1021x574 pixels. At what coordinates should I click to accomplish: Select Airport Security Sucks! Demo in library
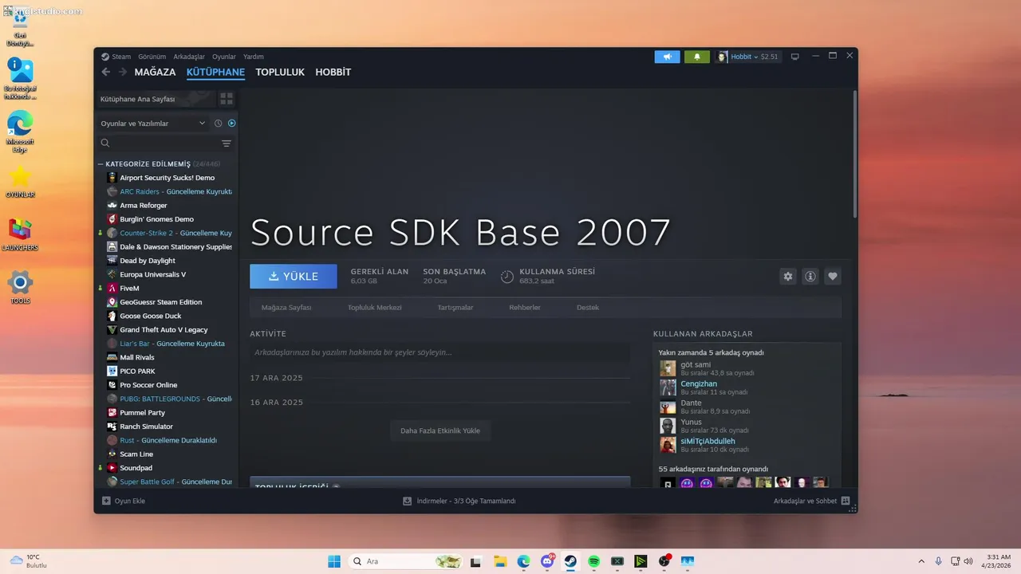[168, 178]
